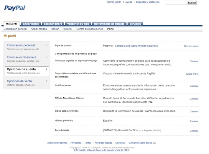Click the Buscar button
Viewport: 209px width, 154px height.
click(192, 3)
